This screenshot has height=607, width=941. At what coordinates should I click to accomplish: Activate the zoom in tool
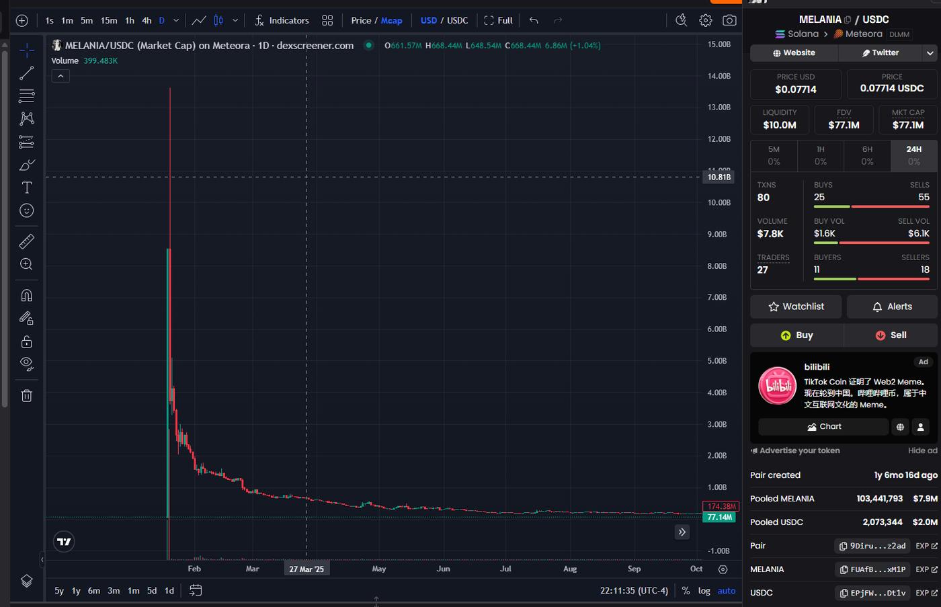click(x=26, y=264)
